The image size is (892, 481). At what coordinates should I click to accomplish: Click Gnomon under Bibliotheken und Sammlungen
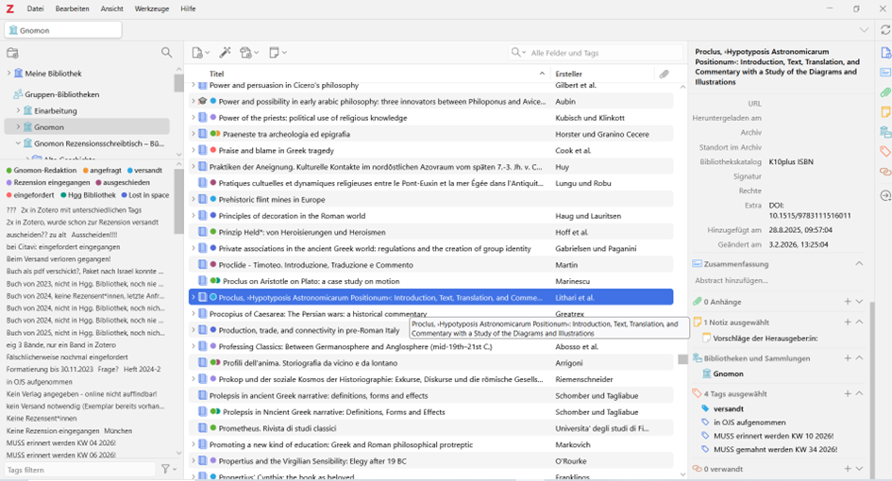(x=728, y=373)
